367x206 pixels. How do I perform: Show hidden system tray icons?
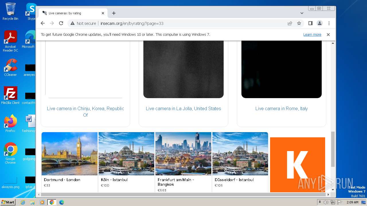(320, 202)
